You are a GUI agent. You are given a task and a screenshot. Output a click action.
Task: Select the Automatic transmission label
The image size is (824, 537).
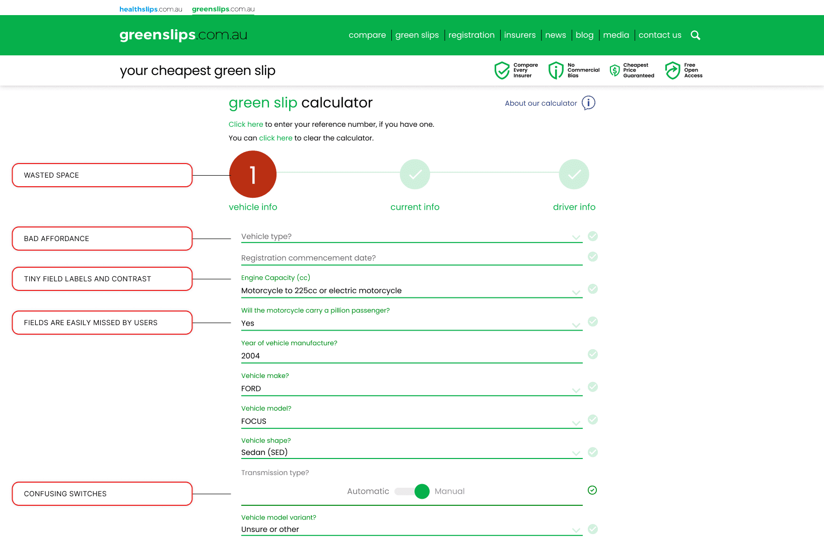368,491
